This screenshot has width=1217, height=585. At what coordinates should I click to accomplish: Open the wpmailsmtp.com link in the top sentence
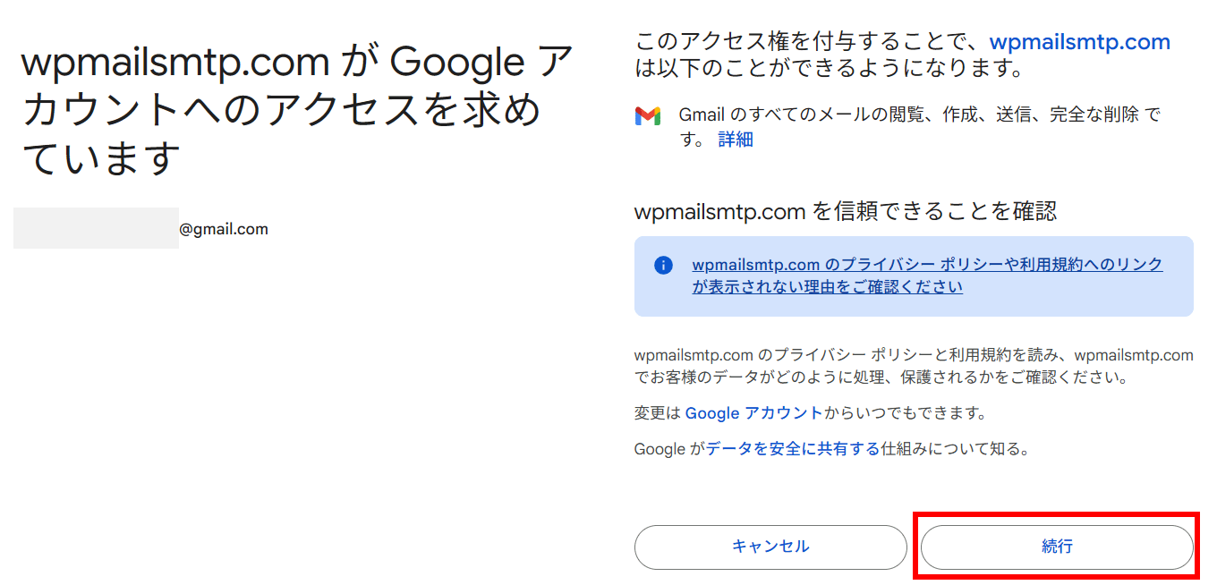coord(1079,42)
